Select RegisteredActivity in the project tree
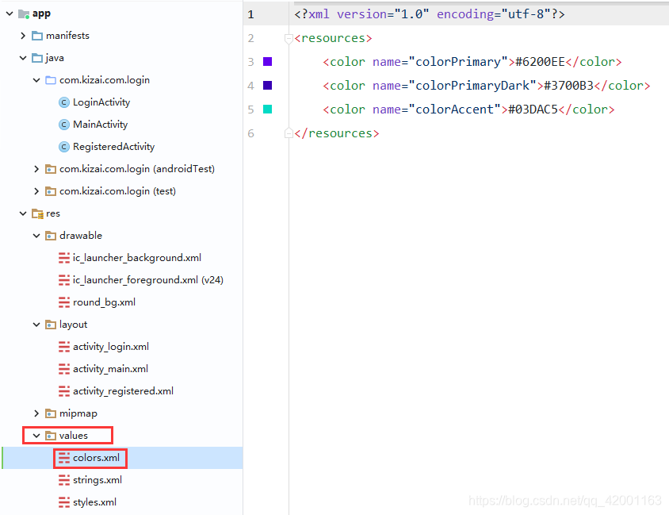 pos(113,147)
